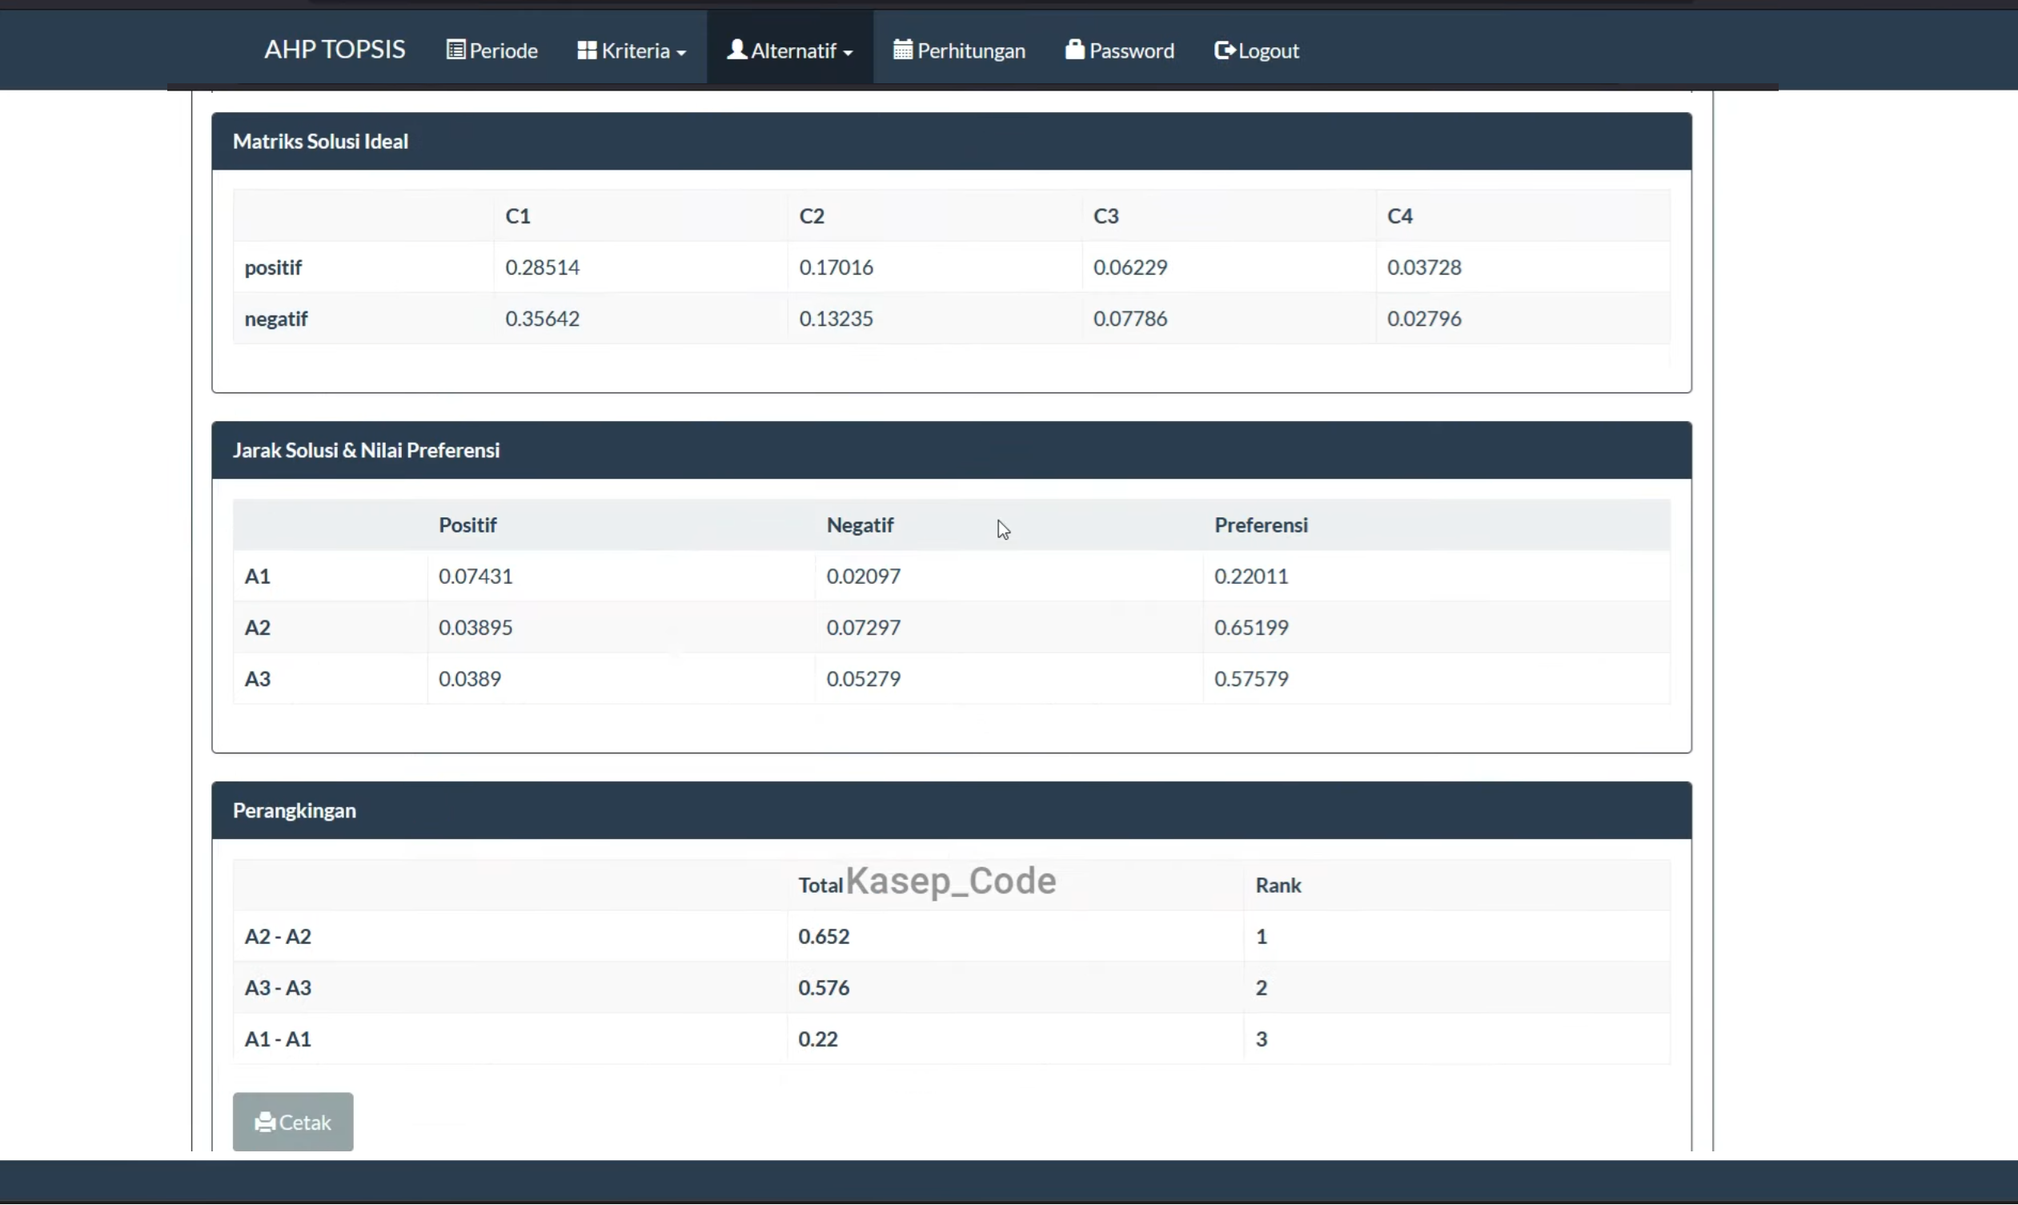Click the Logout arrow icon
The height and width of the screenshot is (1205, 2018).
point(1224,50)
